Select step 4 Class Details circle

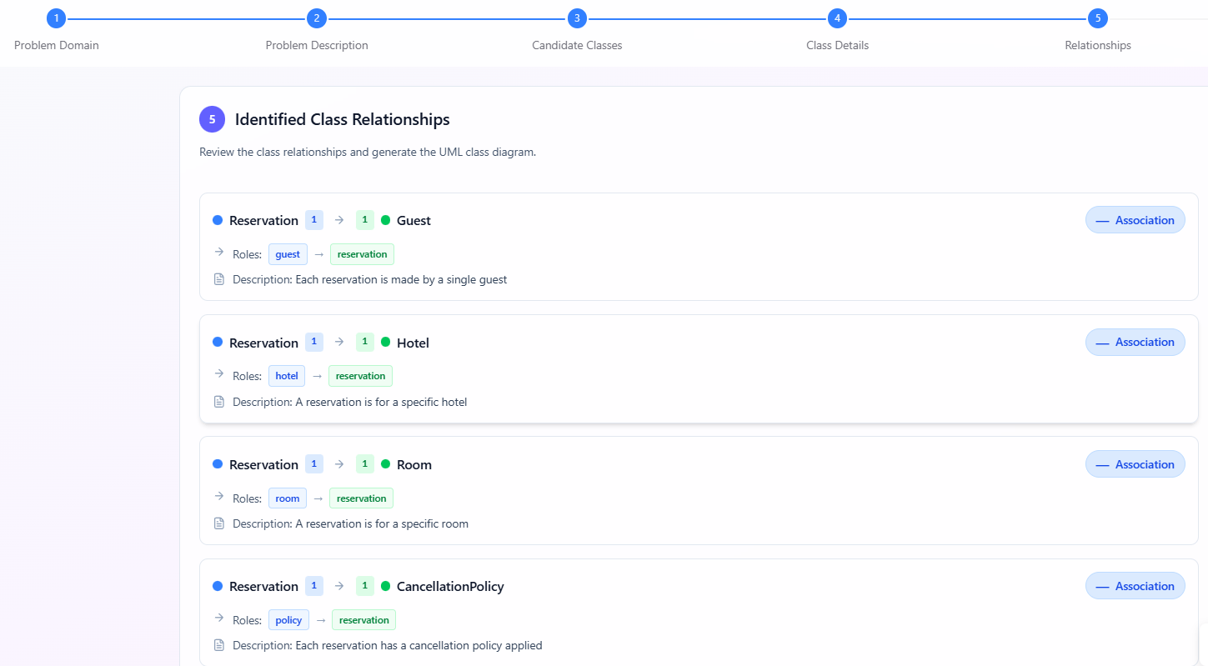[x=837, y=18]
